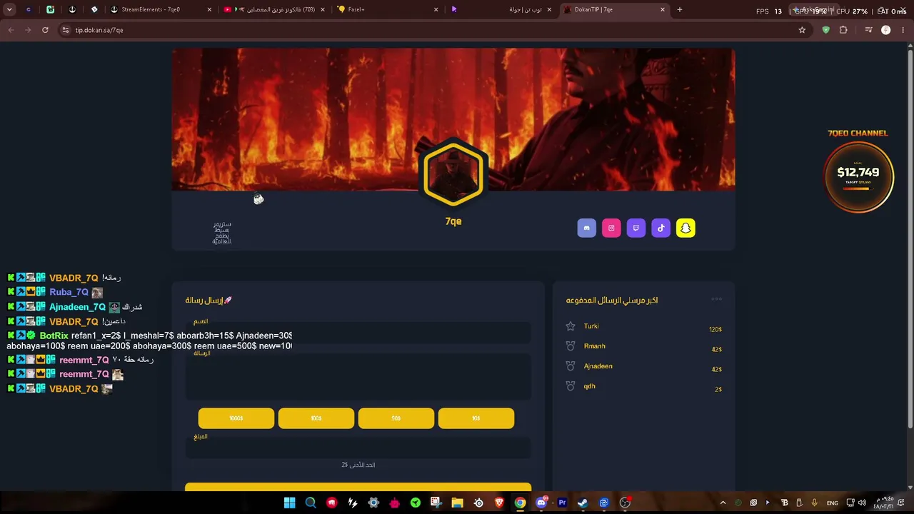Focus the المبلغ amount input field

tap(358, 448)
